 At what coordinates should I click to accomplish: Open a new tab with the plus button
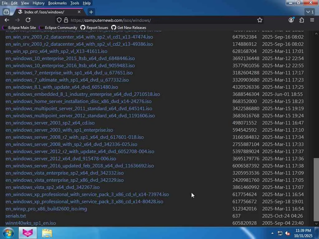tap(91, 12)
